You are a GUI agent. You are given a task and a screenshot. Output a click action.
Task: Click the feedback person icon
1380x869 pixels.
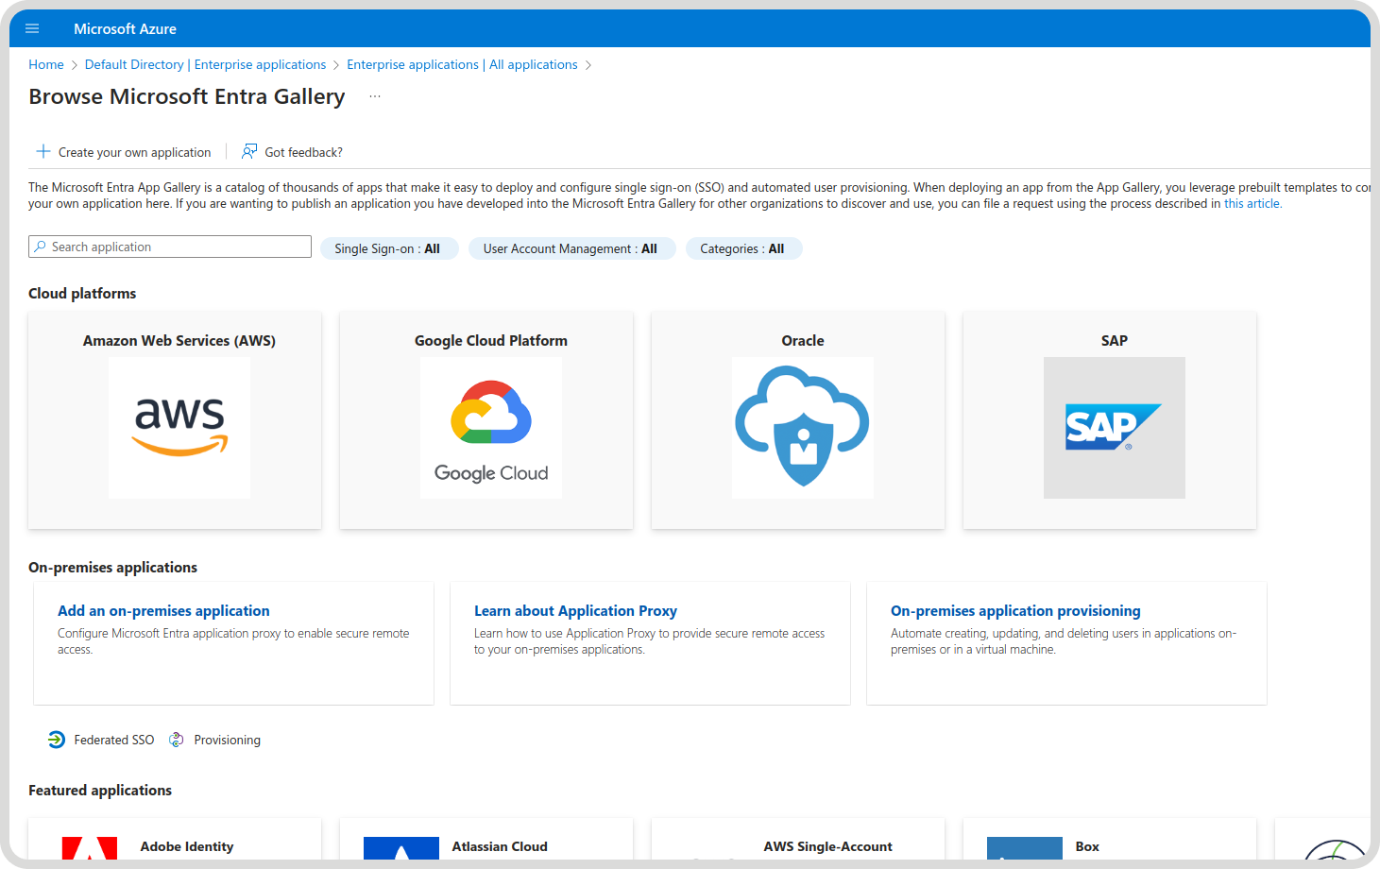click(249, 151)
